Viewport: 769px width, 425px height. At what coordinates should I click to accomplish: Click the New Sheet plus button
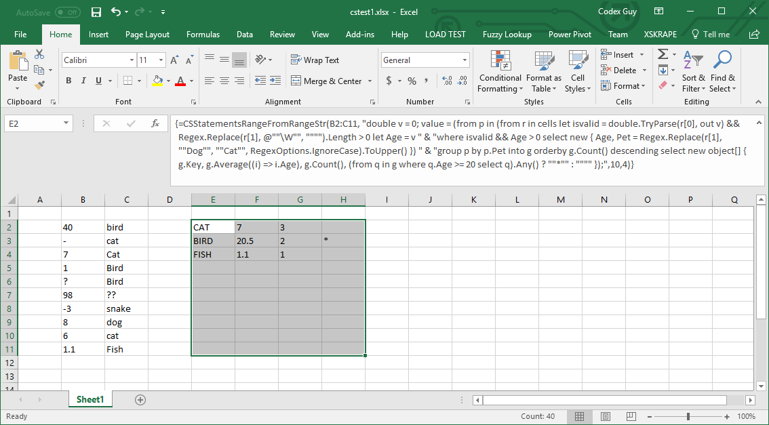[140, 400]
